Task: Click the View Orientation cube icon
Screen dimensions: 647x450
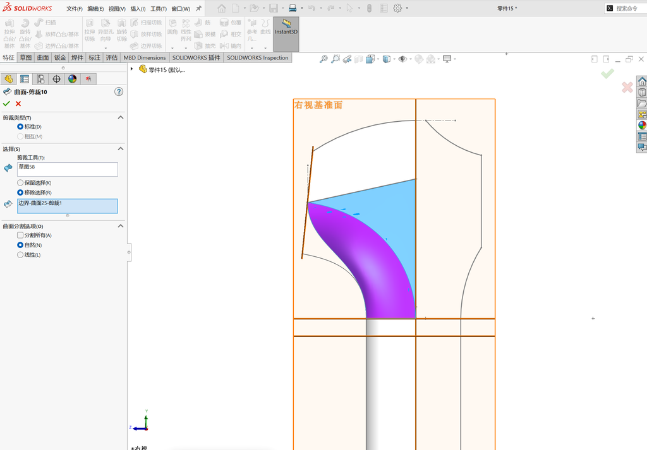Action: click(370, 59)
